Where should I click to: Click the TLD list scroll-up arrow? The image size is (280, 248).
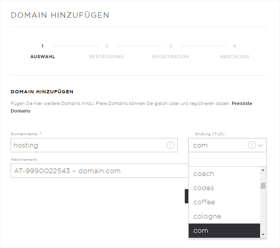[263, 170]
